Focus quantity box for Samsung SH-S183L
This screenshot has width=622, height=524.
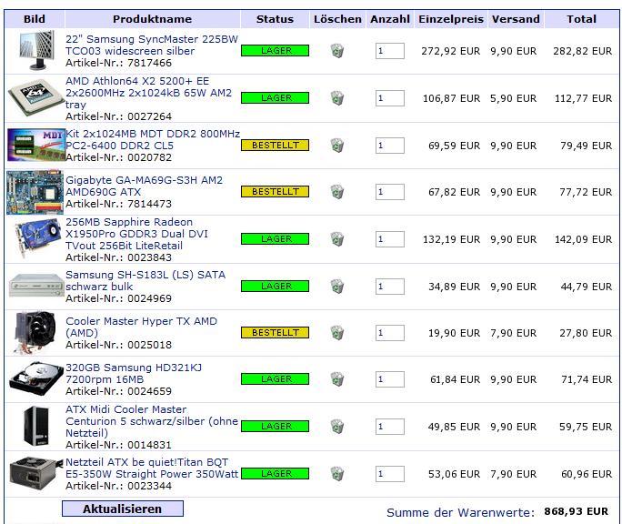point(390,287)
